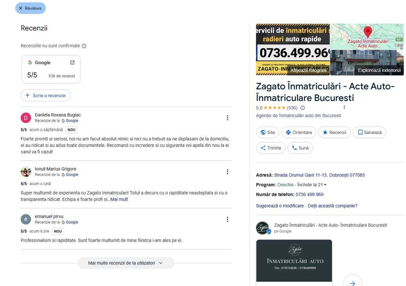Open Google link under emanuel pirvu

coord(70,222)
